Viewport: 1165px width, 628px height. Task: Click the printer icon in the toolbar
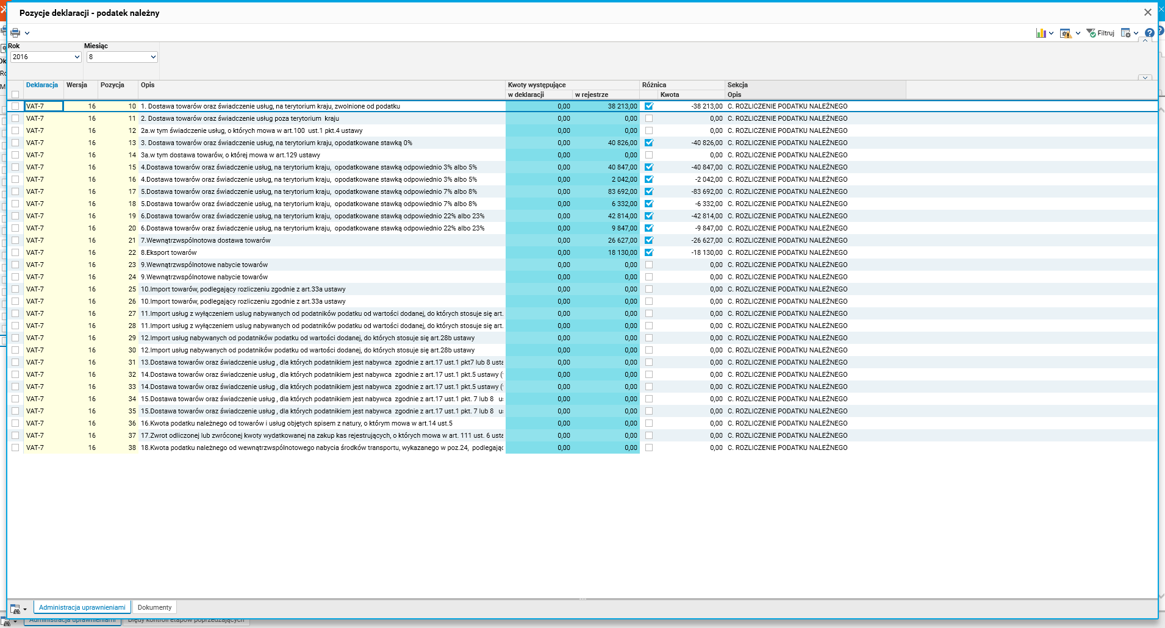[15, 33]
